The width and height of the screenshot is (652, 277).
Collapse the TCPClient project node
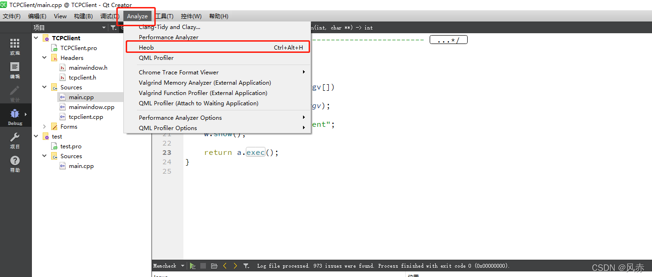(x=36, y=38)
